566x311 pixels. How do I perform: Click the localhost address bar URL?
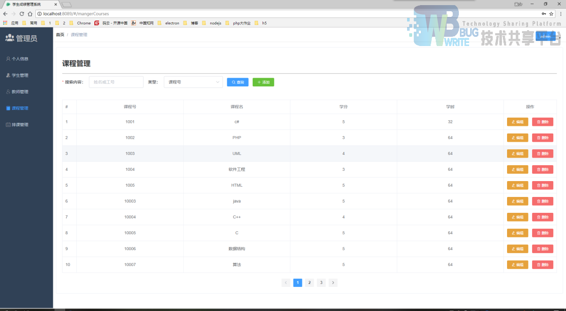click(76, 14)
